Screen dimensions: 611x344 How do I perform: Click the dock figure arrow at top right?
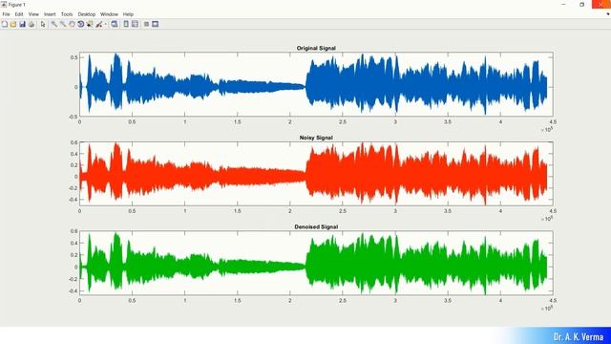pos(607,14)
